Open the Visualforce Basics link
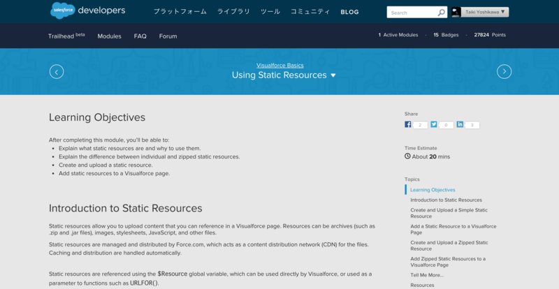559x289 pixels. pos(280,66)
